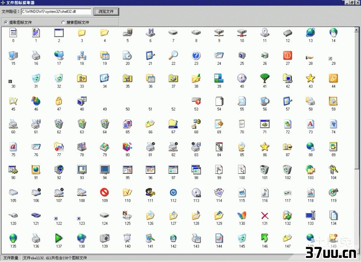Viewport: 361px width, 262px height.
Task: Select the presentation screen icon numbered 140
Action: click(127, 238)
